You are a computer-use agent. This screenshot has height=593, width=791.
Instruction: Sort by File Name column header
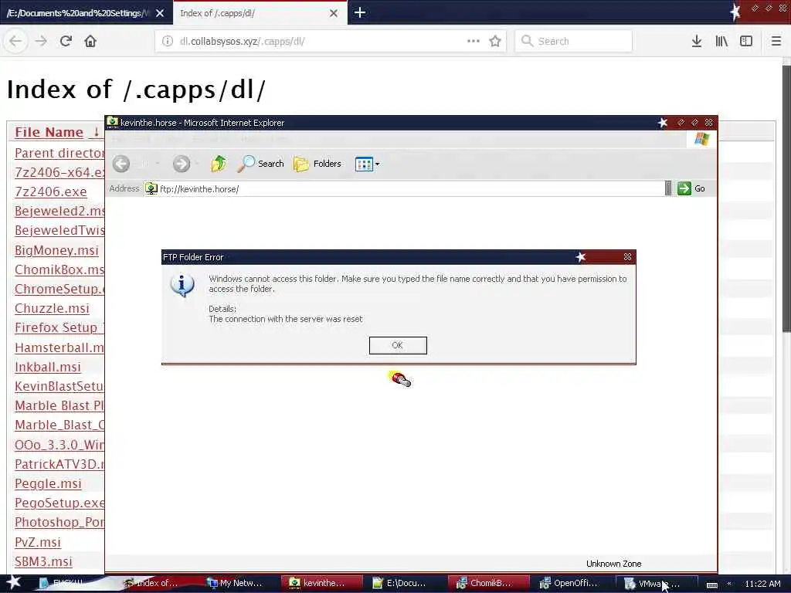pyautogui.click(x=49, y=132)
